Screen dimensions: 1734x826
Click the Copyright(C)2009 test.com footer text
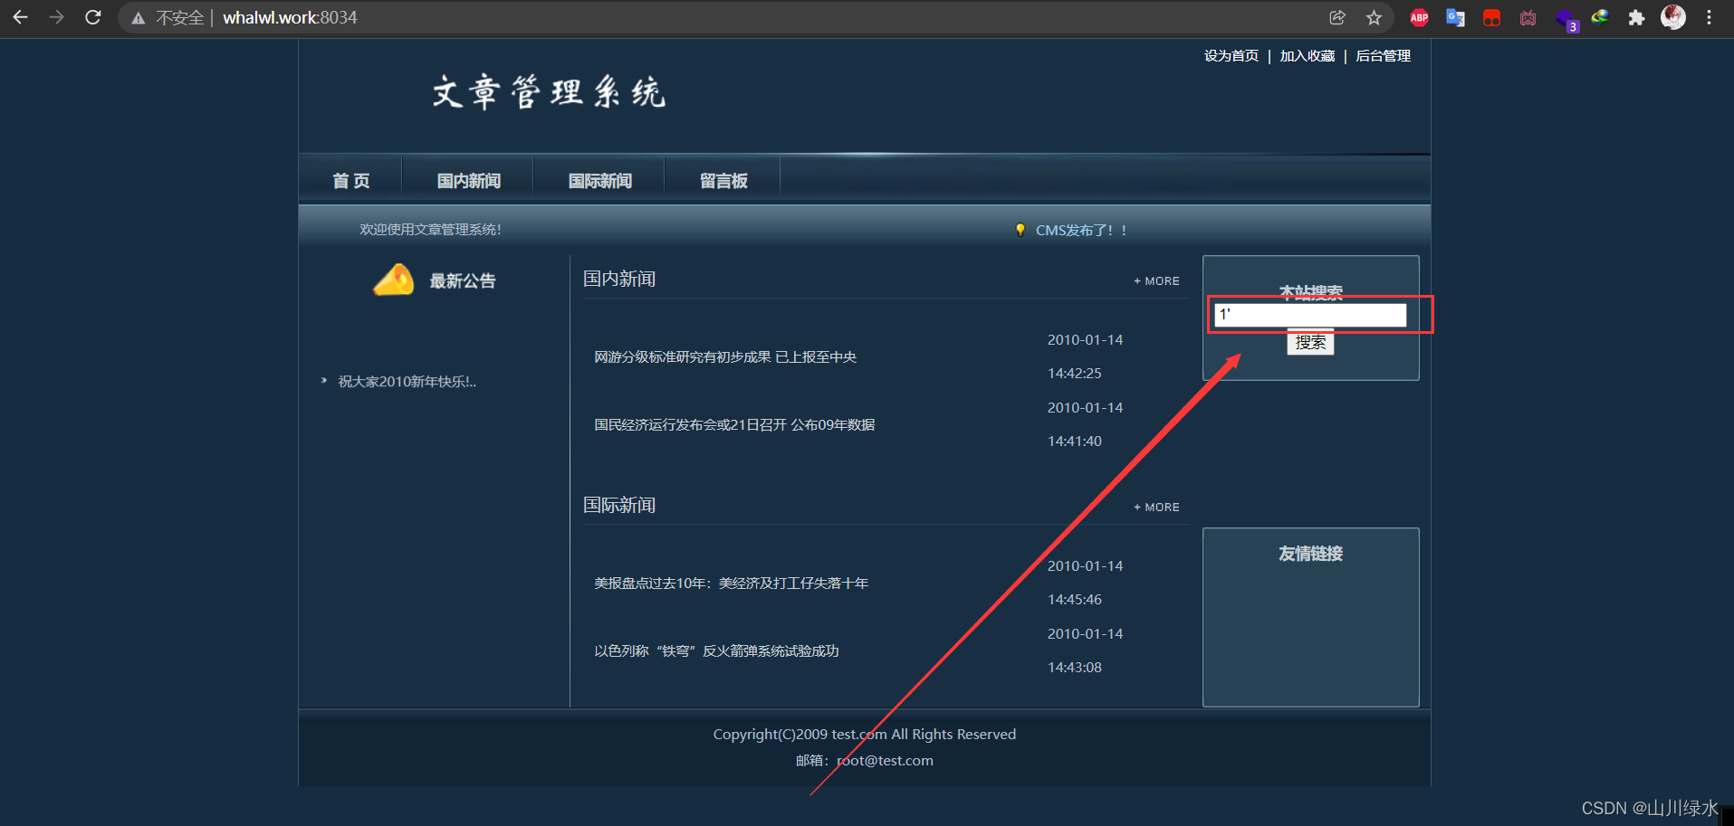864,735
